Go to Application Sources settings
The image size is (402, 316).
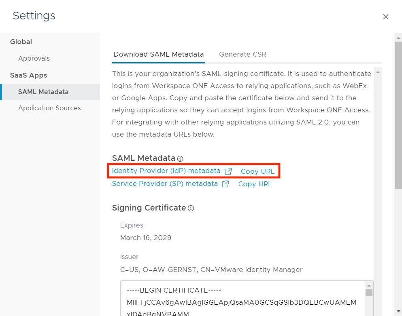coord(49,108)
